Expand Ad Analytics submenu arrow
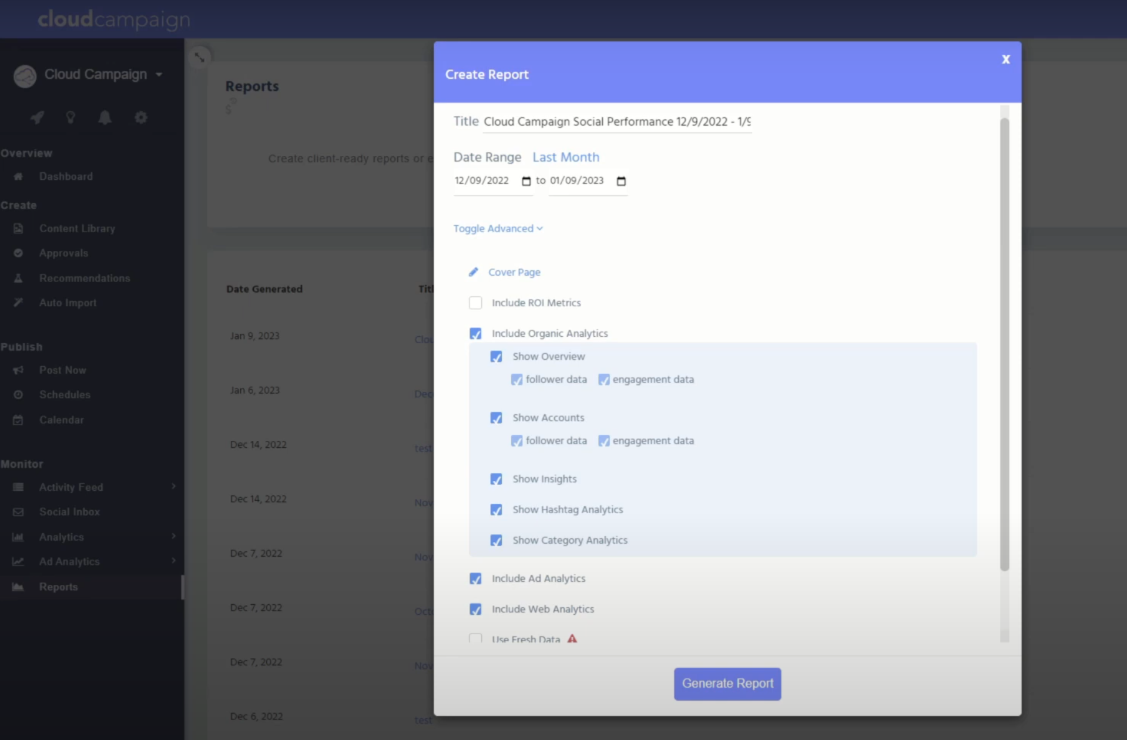 point(173,561)
